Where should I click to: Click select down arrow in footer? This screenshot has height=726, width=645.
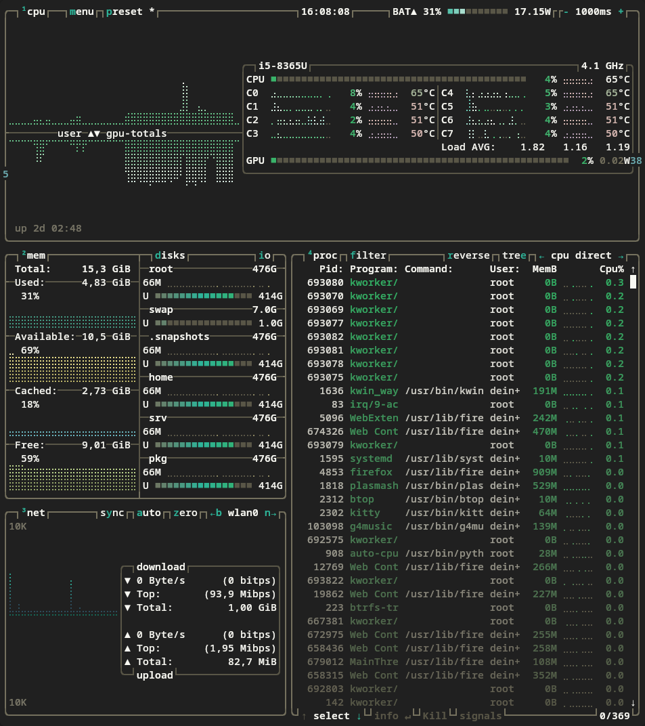[359, 716]
